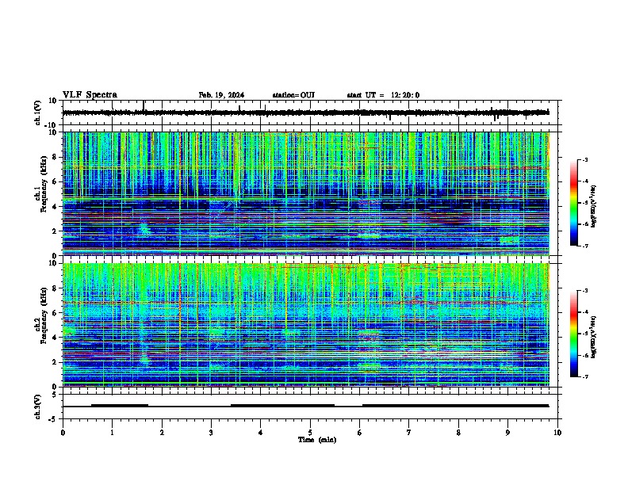628x485 pixels.
Task: Click long raised ch.3 segment near minute 8
Action: pos(456,406)
